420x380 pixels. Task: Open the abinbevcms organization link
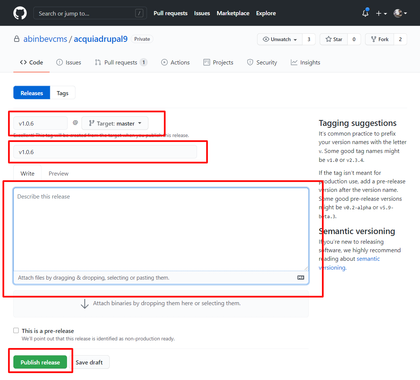point(45,39)
